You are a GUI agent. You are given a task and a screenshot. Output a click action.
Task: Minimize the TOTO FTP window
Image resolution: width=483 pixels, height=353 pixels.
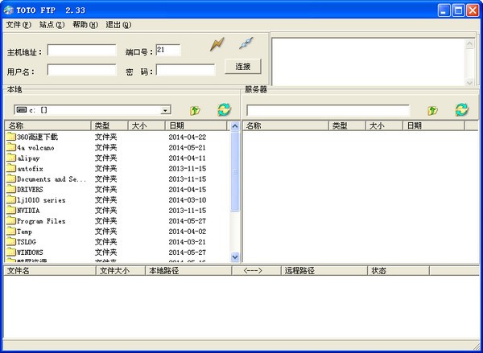[x=444, y=10]
